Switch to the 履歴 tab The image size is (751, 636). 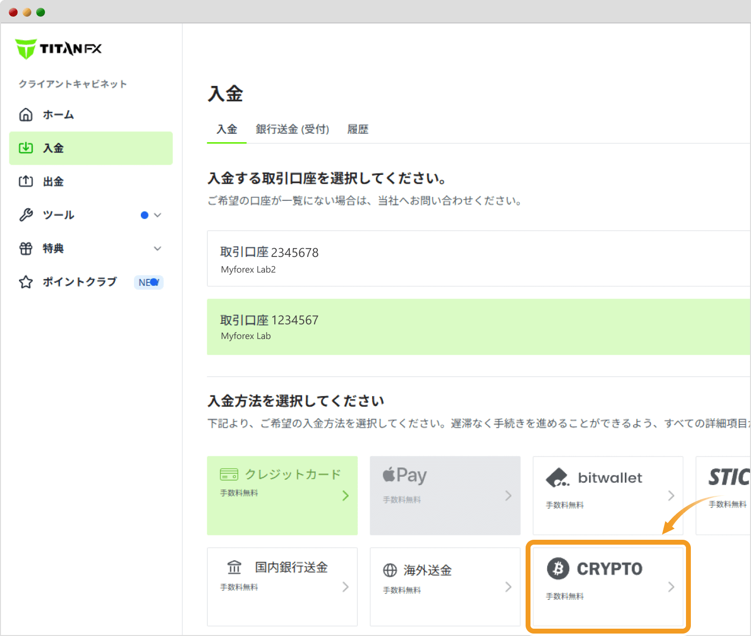tap(357, 129)
